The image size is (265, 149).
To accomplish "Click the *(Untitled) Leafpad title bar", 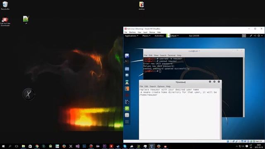I will pos(181,82).
